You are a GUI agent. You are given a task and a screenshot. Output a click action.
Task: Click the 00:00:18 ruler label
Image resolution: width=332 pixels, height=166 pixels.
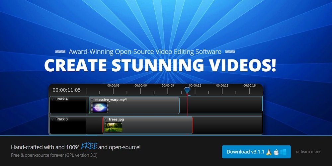[x=249, y=86]
